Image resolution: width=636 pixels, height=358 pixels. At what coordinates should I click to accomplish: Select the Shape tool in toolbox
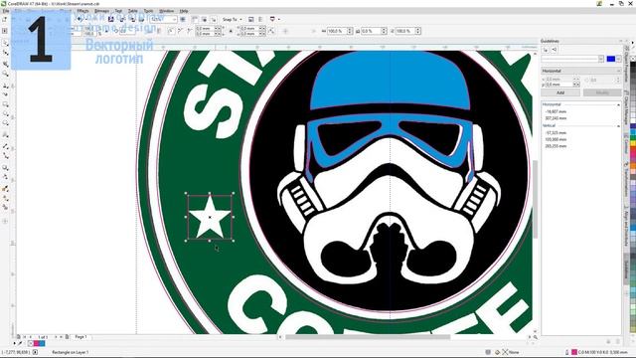pos(5,53)
